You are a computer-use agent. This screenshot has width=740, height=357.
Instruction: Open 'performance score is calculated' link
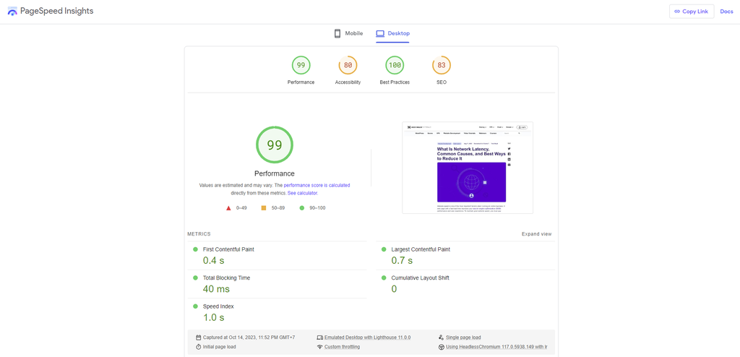pyautogui.click(x=317, y=186)
